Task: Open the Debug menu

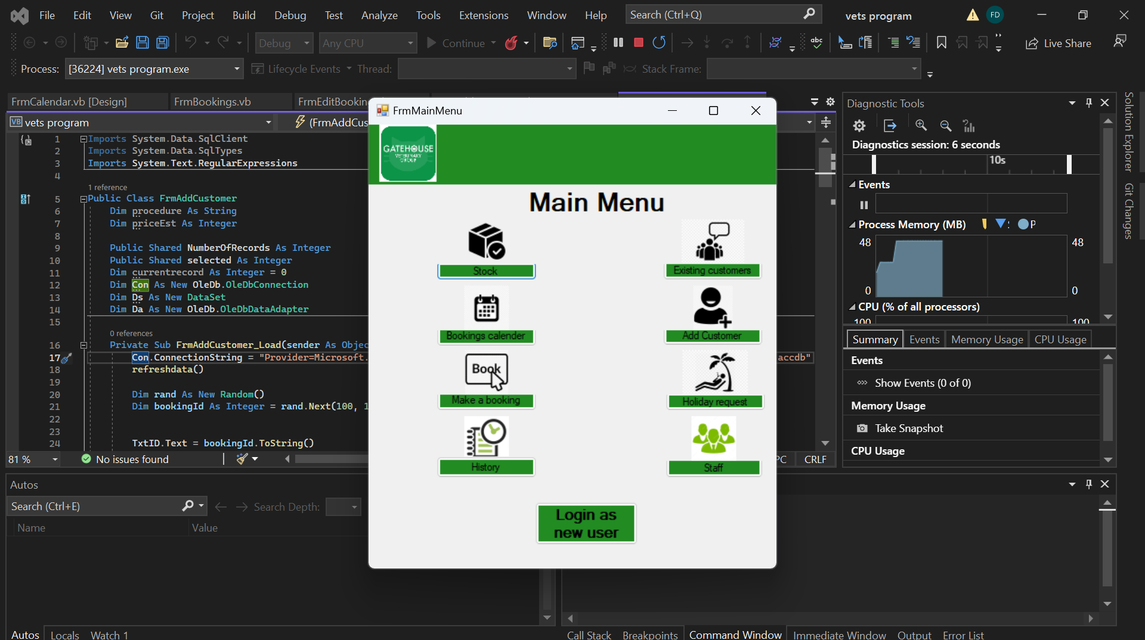Action: pyautogui.click(x=290, y=15)
